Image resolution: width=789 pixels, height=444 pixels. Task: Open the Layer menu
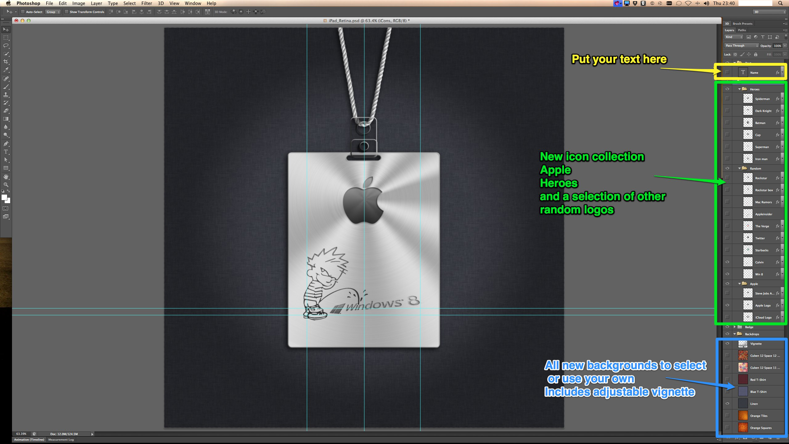[x=96, y=3]
